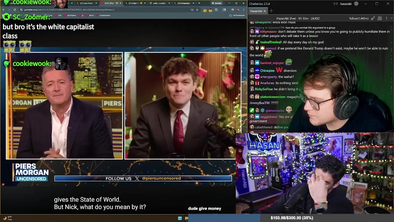Click the Piers Morgan video panel
This screenshot has height=222, width=394.
click(x=64, y=106)
